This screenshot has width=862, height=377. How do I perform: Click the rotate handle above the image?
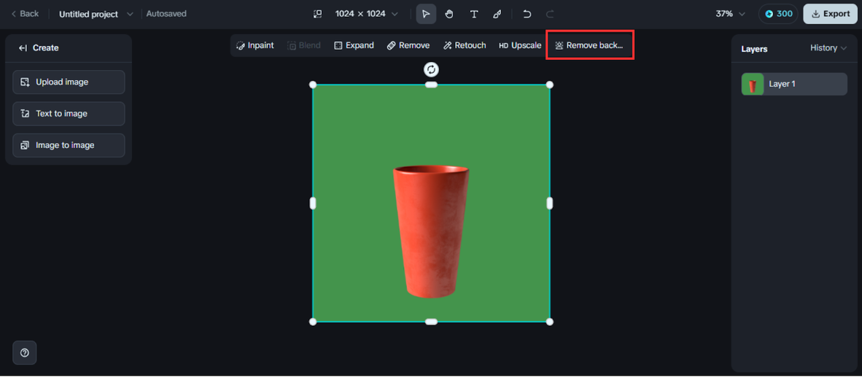(x=431, y=69)
